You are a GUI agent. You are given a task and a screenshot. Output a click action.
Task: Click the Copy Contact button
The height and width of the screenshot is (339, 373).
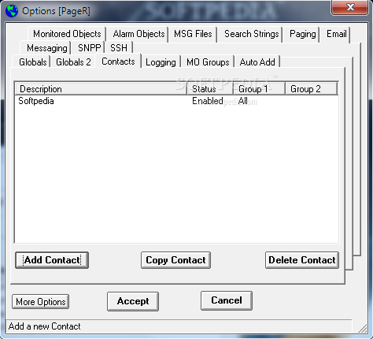175,260
